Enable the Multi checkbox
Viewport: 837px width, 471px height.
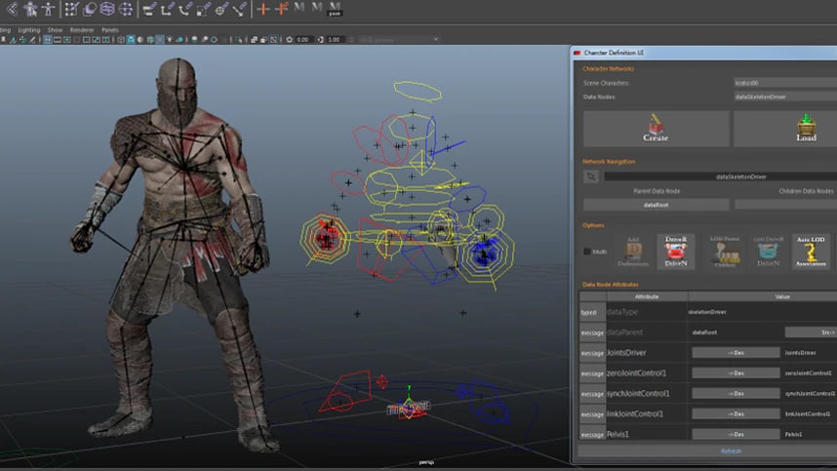(x=587, y=251)
